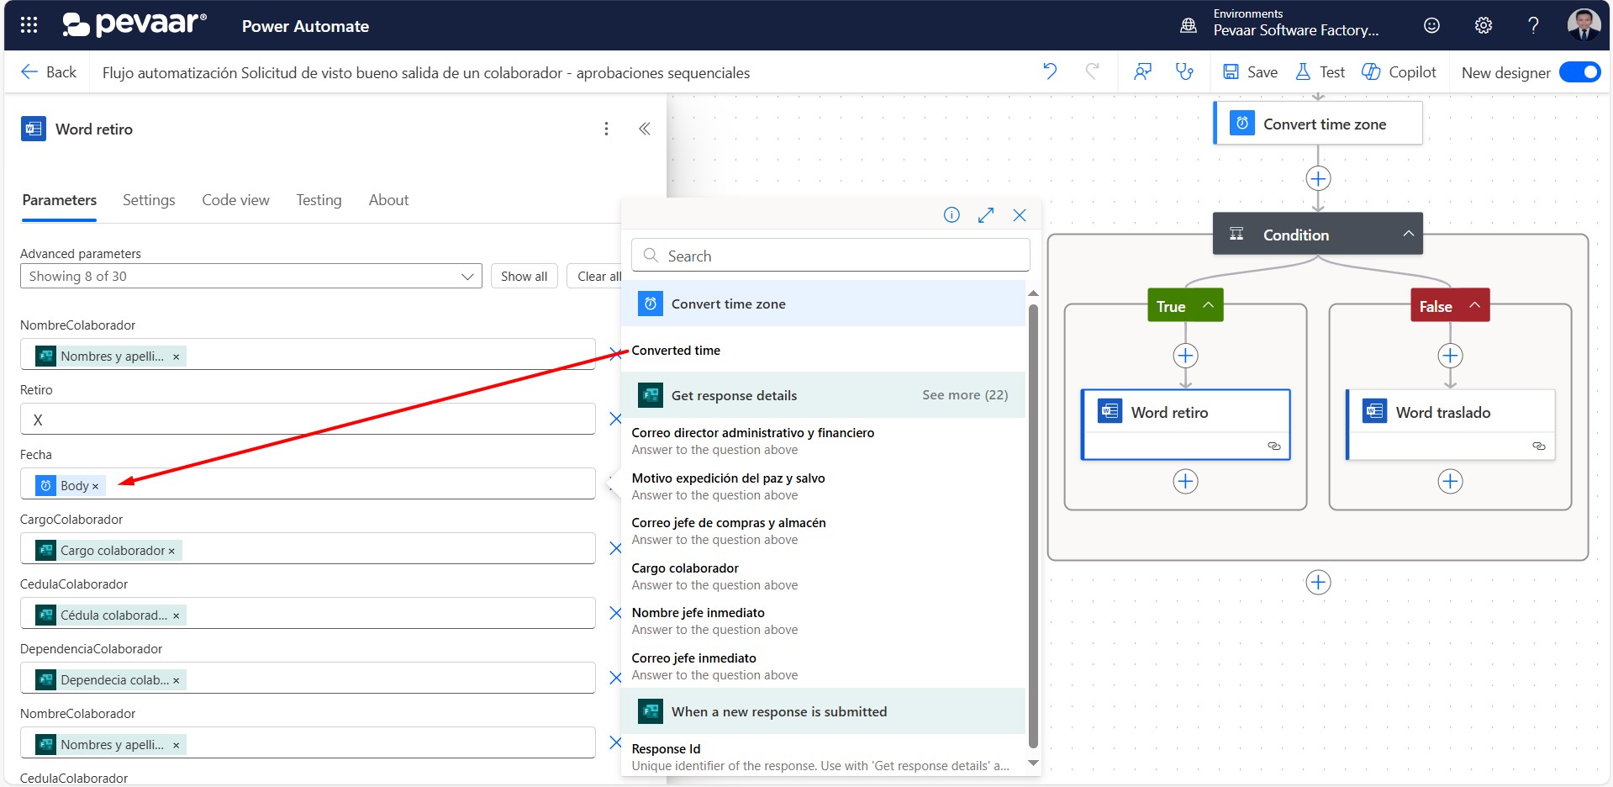Switch to the Settings tab
Screen dimensions: 1613x787
[x=149, y=200]
